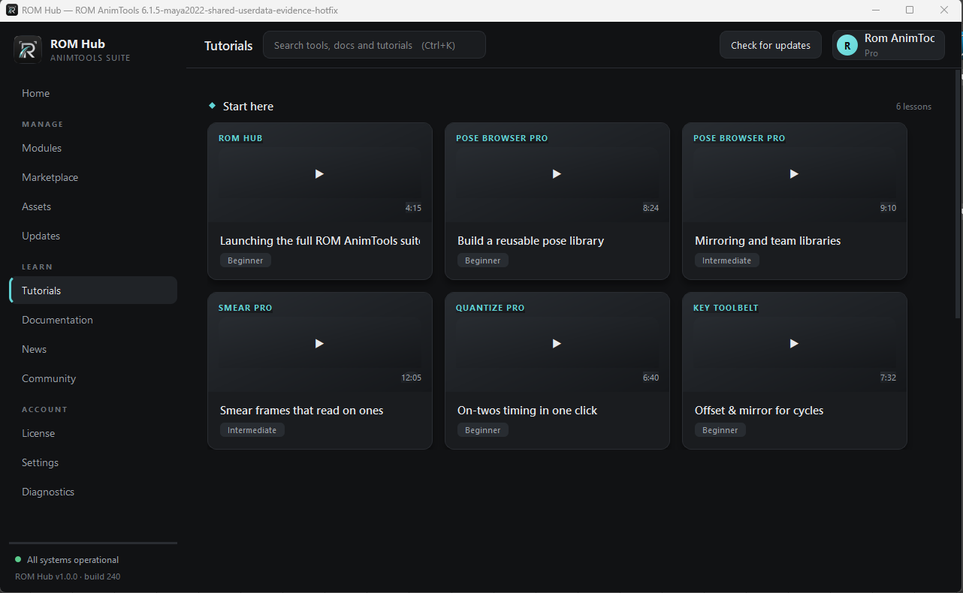Open Settings in the sidebar
The image size is (963, 593).
(93, 462)
